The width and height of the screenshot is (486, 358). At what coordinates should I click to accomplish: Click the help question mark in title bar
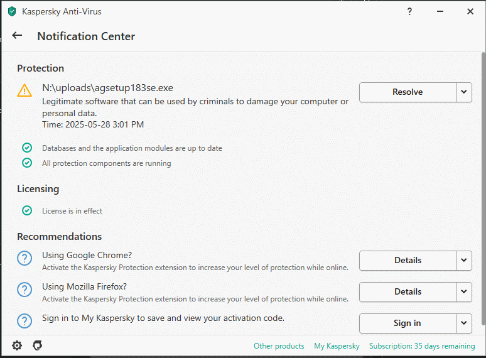pyautogui.click(x=409, y=11)
